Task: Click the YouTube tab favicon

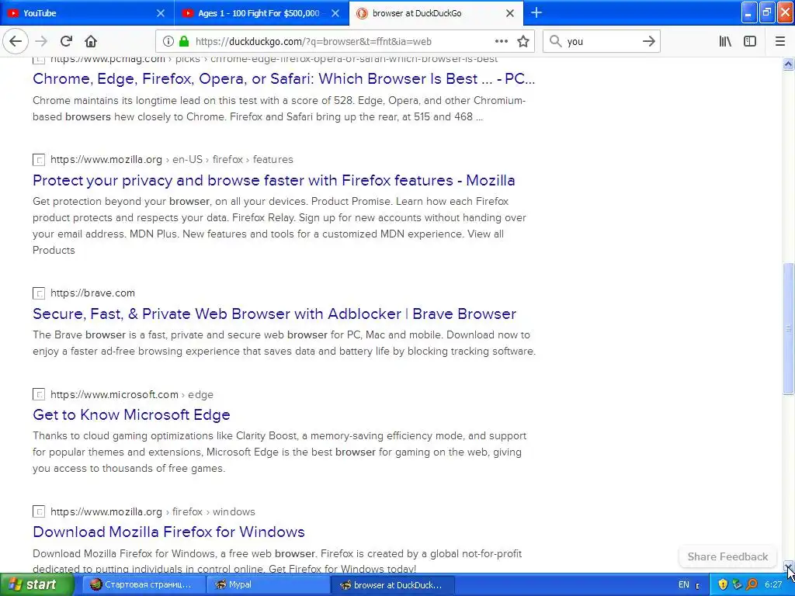Action: point(13,13)
